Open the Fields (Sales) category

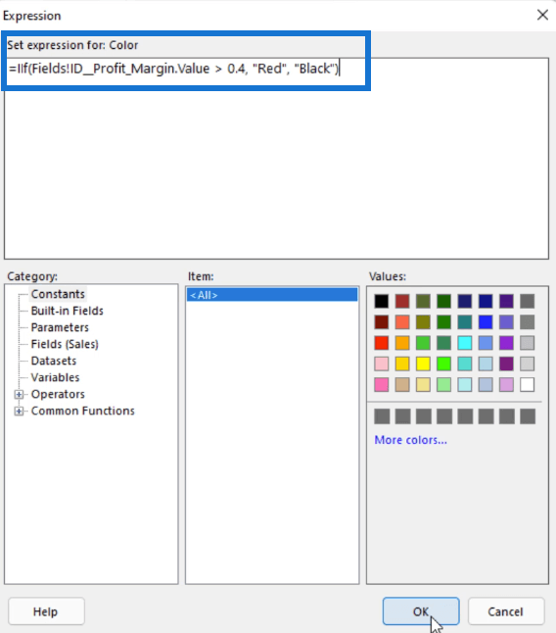(65, 344)
